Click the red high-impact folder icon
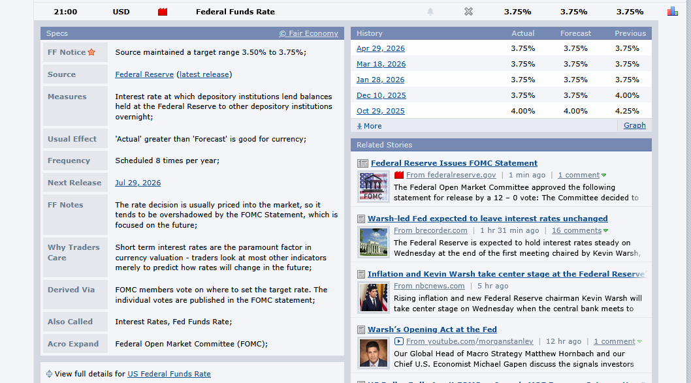This screenshot has height=383, width=691. click(163, 12)
